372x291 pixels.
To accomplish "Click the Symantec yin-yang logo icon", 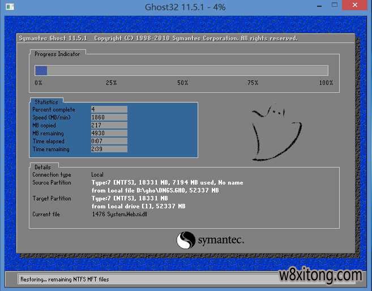I will tap(186, 241).
